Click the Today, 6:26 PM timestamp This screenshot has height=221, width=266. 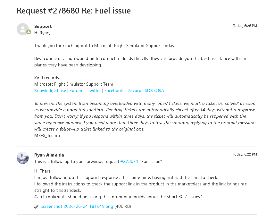coord(245,26)
